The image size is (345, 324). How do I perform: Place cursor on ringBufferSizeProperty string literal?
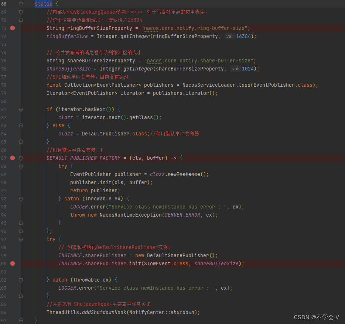click(x=194, y=28)
